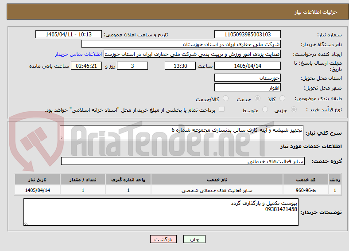Click the نام خدمت column header
The width and height of the screenshot is (349, 251).
click(x=217, y=180)
